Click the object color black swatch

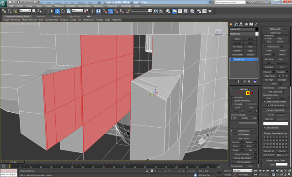[257, 29]
